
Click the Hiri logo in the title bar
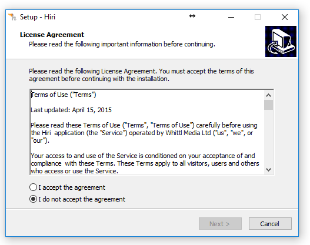tap(12, 17)
